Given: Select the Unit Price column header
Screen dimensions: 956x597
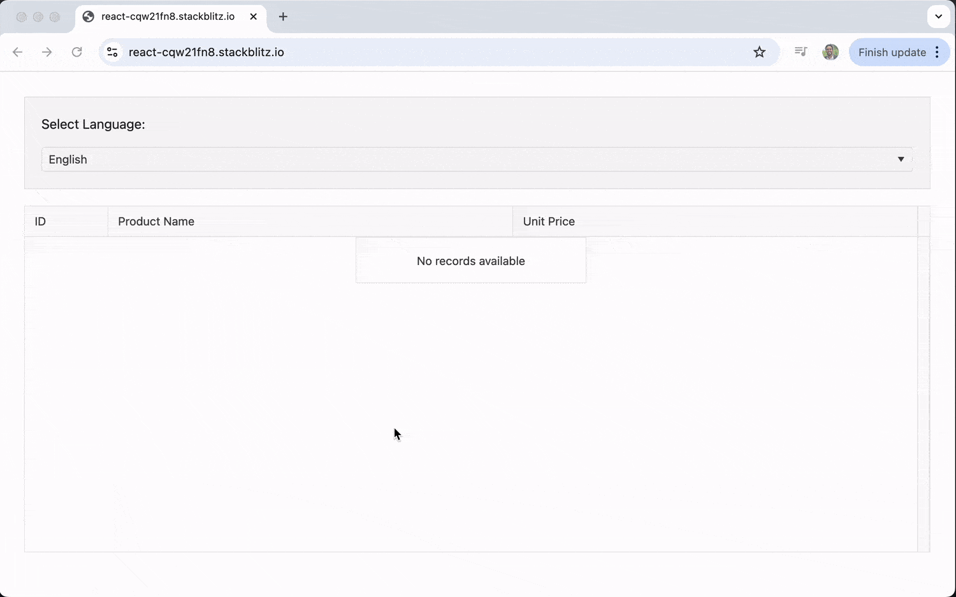Looking at the screenshot, I should (714, 222).
